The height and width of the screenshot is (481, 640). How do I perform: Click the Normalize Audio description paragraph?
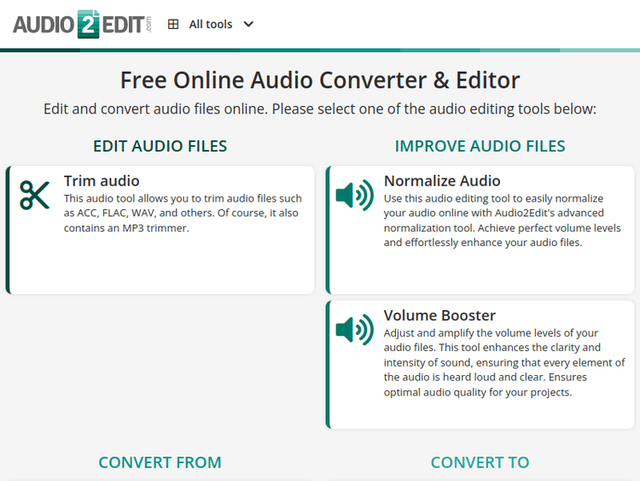(503, 220)
